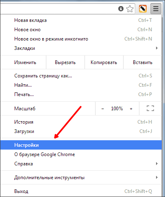
Task: Open new incognito window entry
Action: coord(81,39)
